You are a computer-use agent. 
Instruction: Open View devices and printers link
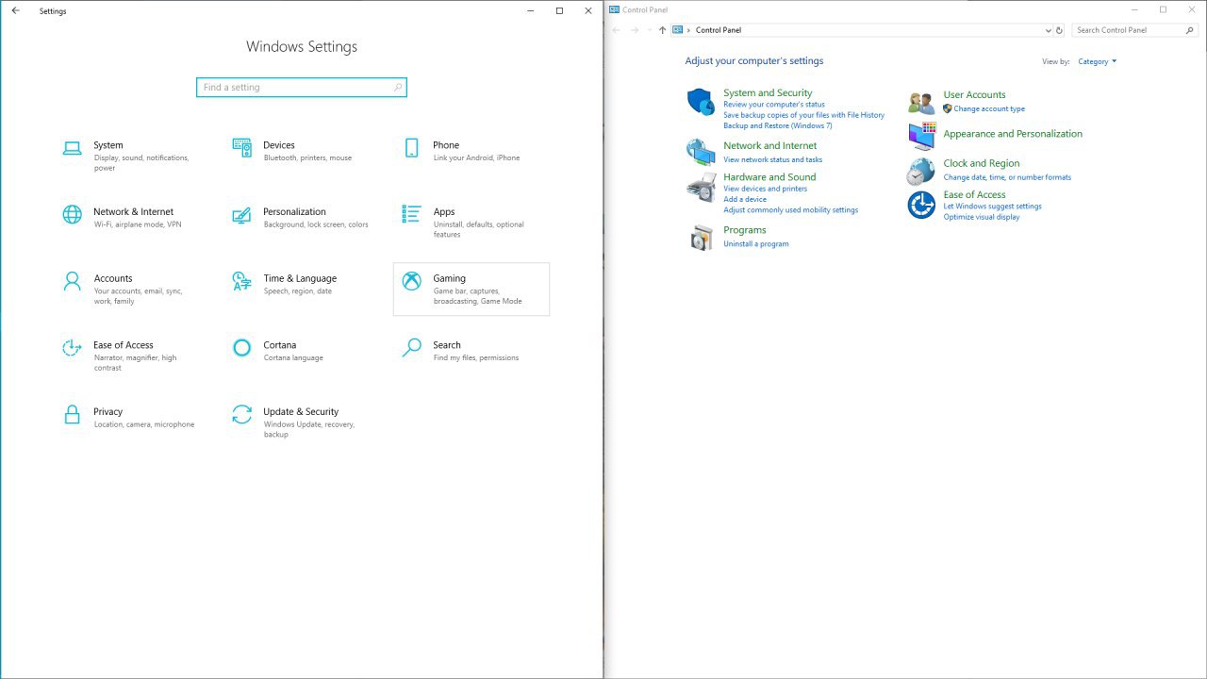point(765,189)
